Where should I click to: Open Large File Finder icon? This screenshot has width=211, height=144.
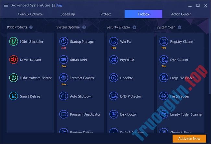tap(164, 78)
